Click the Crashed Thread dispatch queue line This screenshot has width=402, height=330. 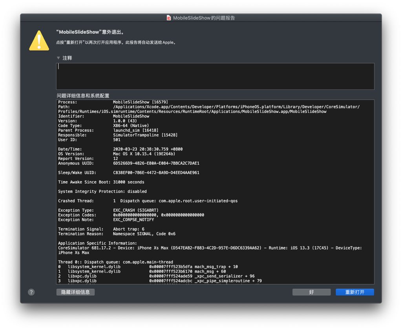pyautogui.click(x=148, y=201)
